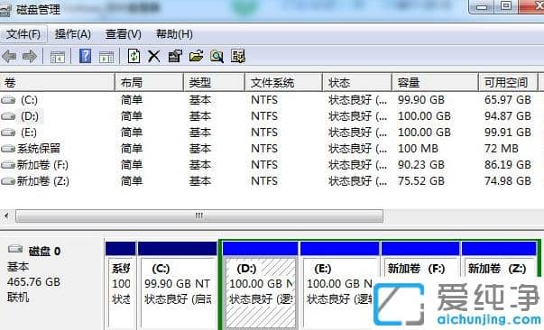Select the drive icon of volume (D:)

coord(8,116)
